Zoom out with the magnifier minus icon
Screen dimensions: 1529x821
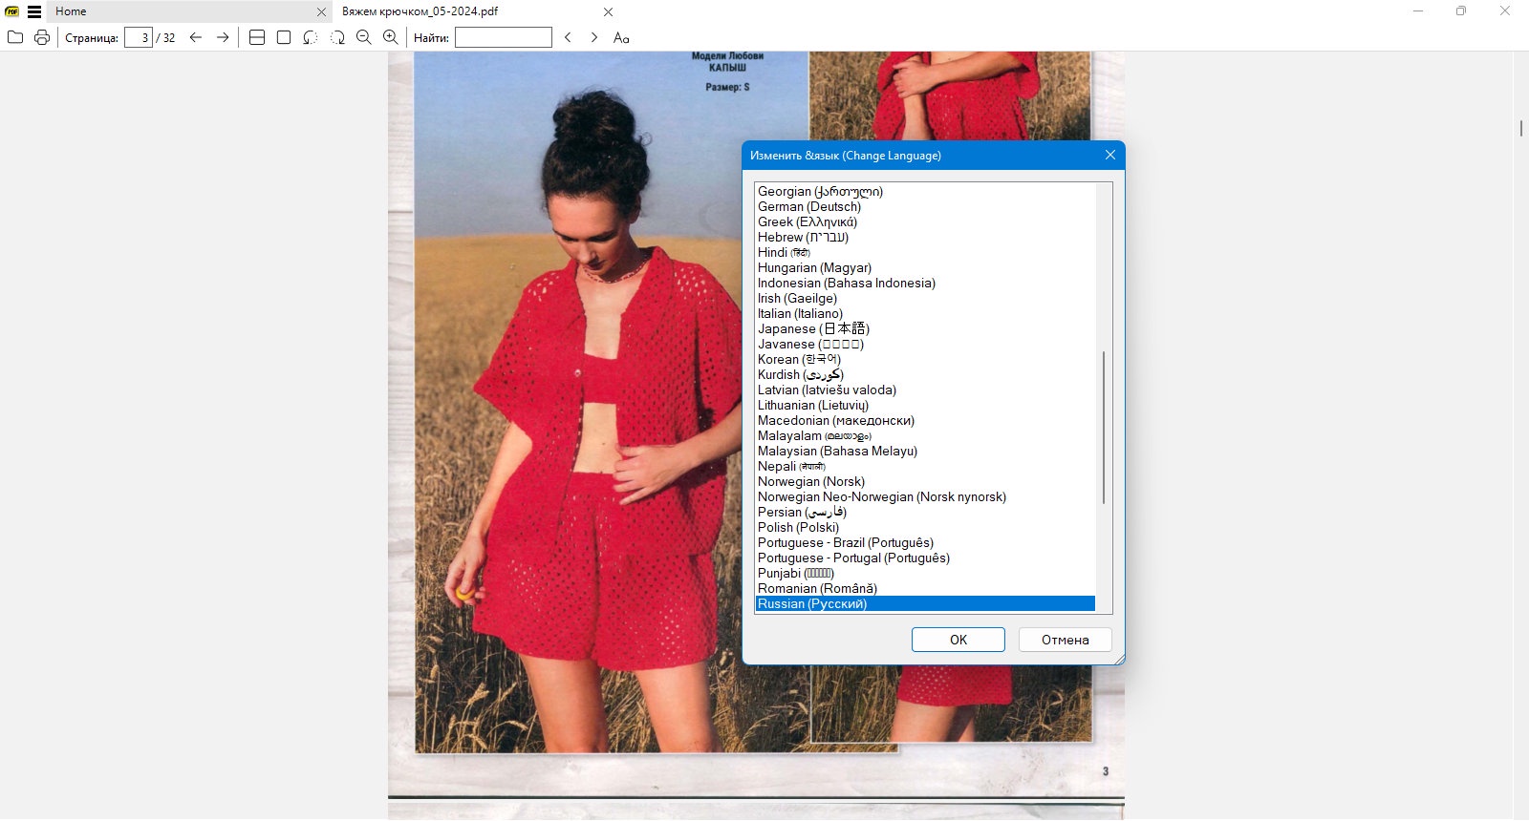click(x=364, y=37)
